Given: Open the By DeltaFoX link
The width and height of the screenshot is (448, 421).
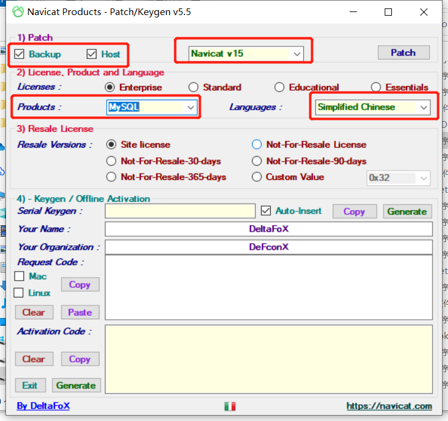Looking at the screenshot, I should coord(43,406).
